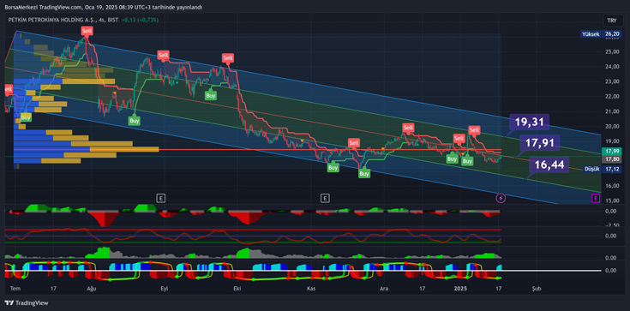Click the 21,00 price axis label

click(611, 111)
